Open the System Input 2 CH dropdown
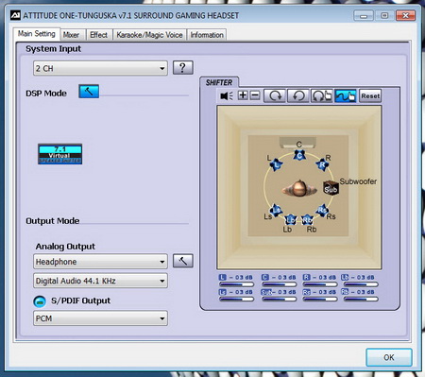 tap(100, 68)
